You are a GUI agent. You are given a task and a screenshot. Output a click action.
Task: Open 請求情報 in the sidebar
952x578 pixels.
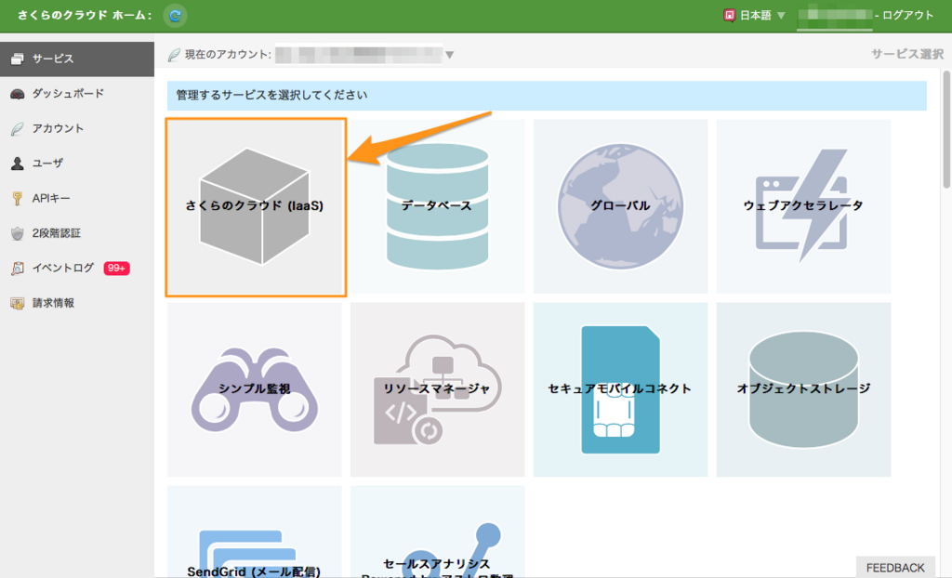[77, 302]
